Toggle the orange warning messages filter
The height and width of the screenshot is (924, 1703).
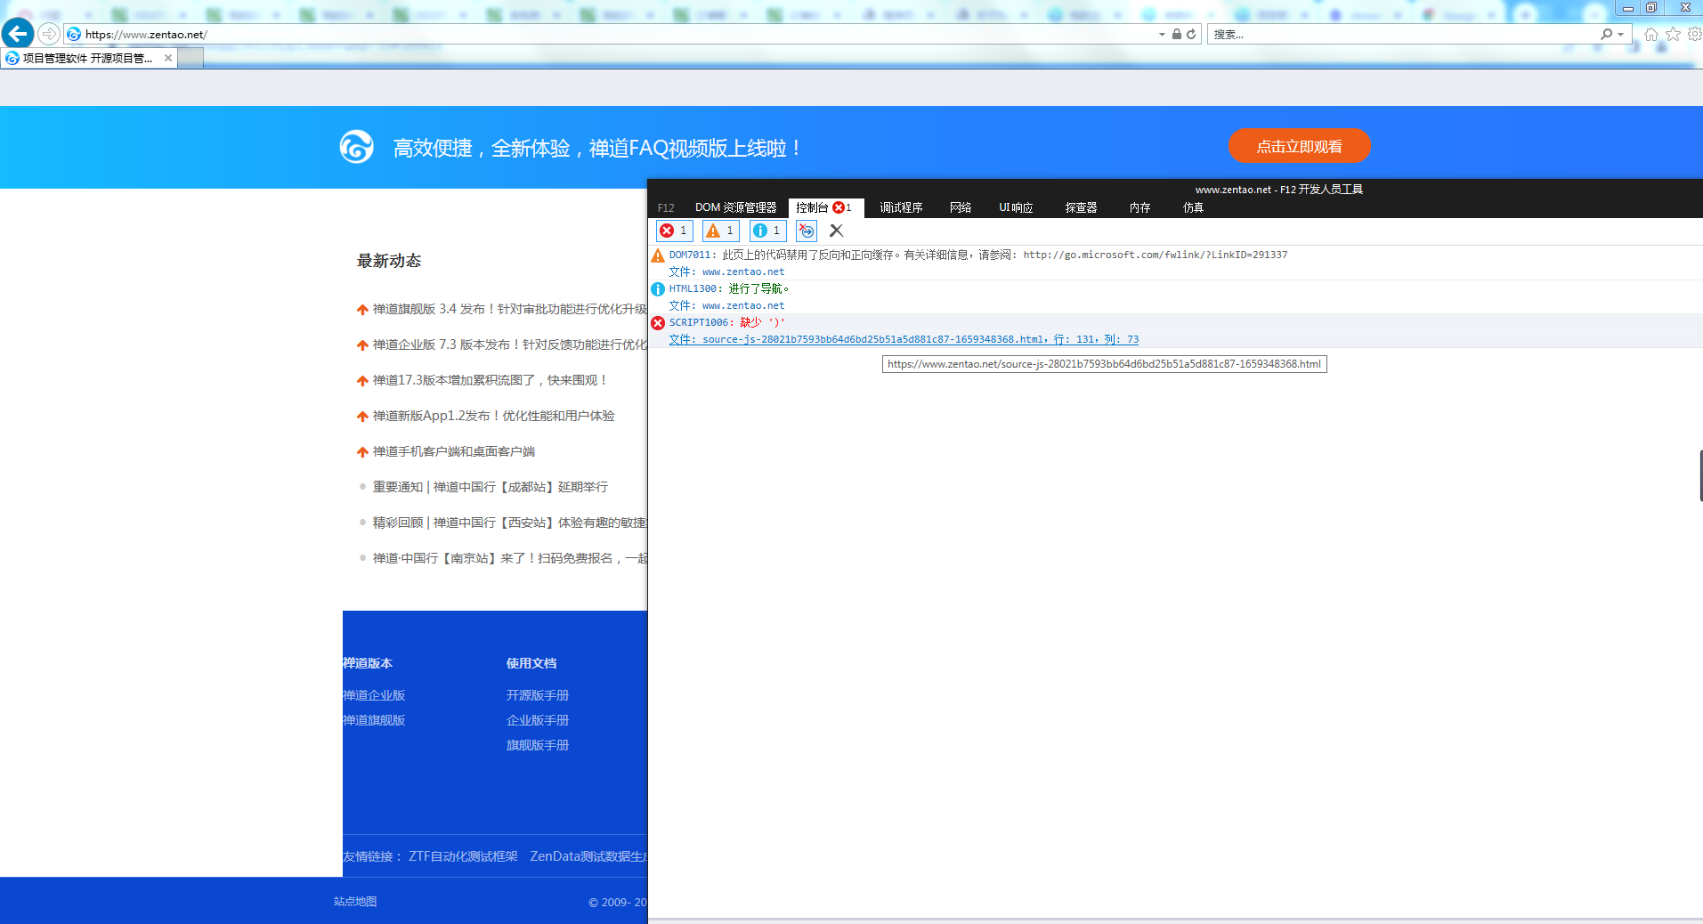(x=720, y=231)
